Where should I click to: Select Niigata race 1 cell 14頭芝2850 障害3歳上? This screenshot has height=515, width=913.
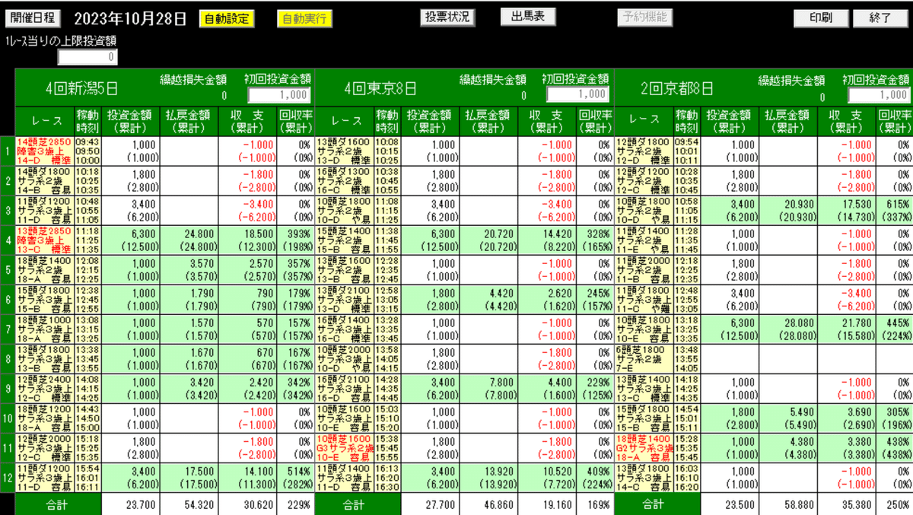click(x=44, y=151)
